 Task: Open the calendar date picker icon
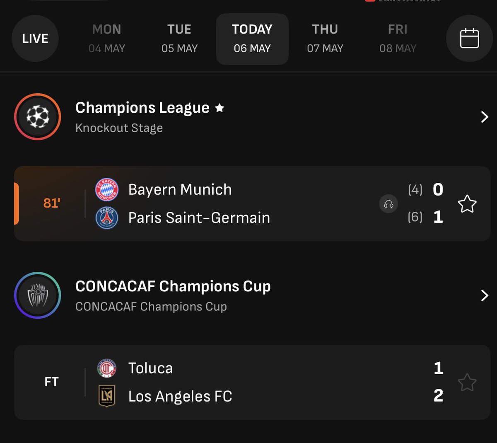pyautogui.click(x=469, y=39)
